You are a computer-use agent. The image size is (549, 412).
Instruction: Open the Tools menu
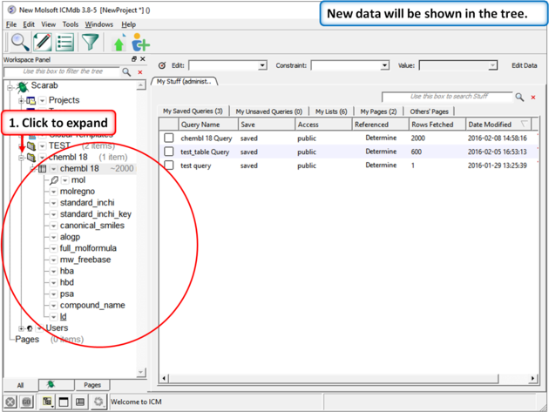71,24
